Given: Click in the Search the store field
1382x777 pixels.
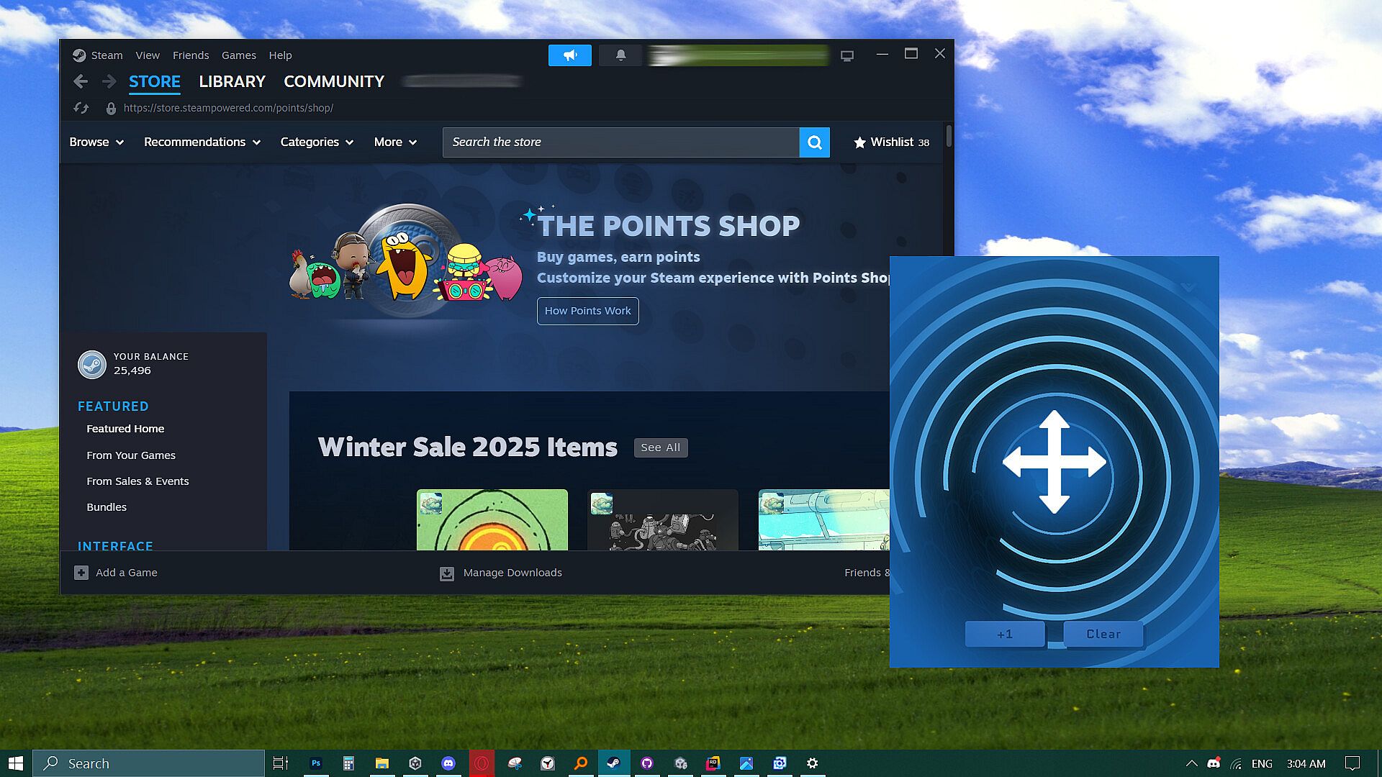Looking at the screenshot, I should (620, 142).
